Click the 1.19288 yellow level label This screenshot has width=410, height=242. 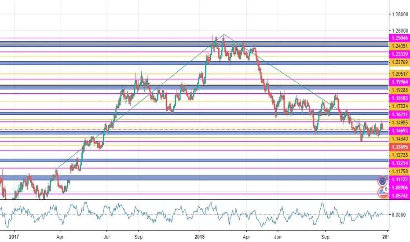pos(399,90)
